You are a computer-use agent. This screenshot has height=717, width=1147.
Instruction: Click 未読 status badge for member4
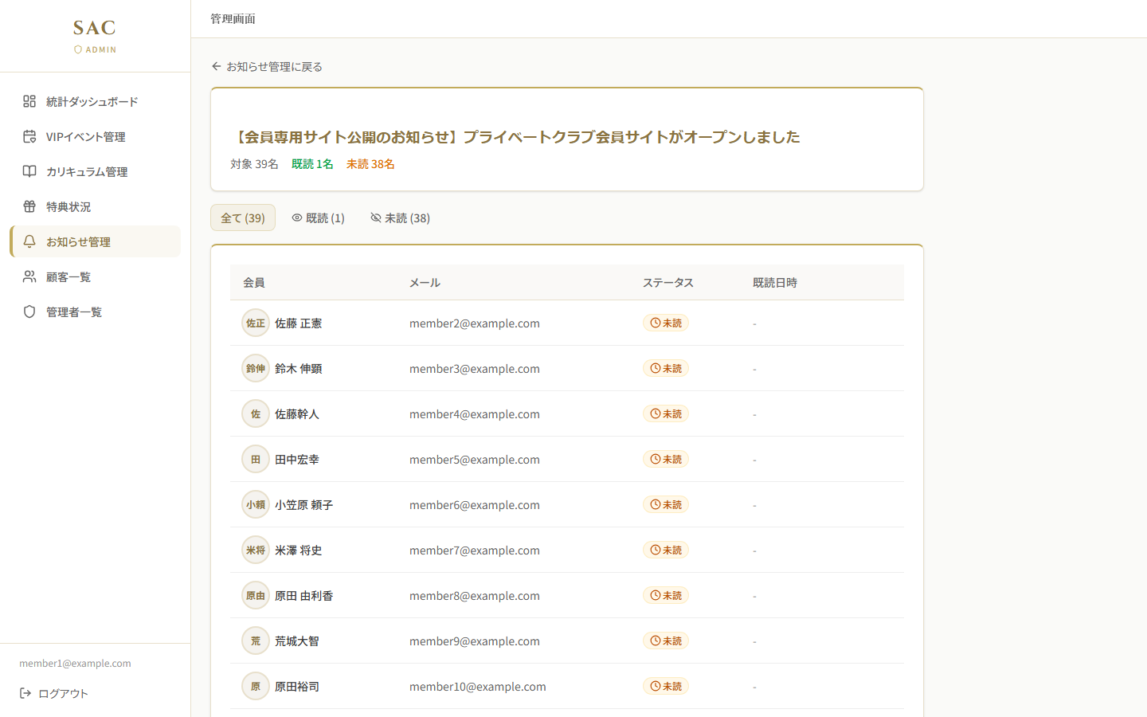pos(666,413)
